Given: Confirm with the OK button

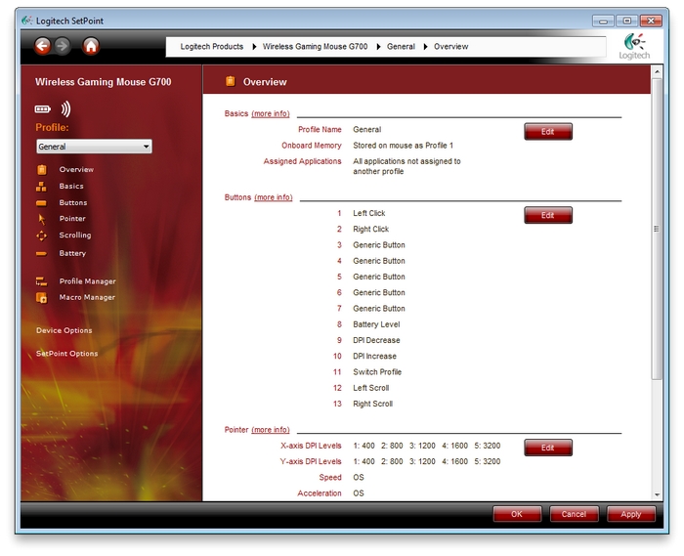Looking at the screenshot, I should (517, 514).
